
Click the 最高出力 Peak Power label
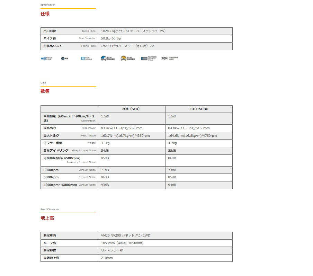click(x=69, y=128)
